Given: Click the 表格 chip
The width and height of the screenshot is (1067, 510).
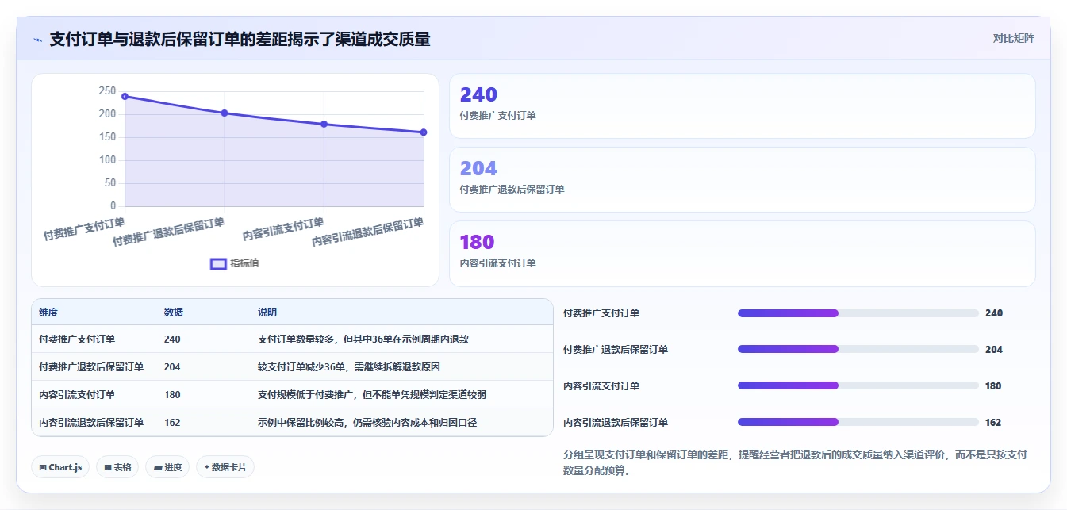Looking at the screenshot, I should [117, 467].
